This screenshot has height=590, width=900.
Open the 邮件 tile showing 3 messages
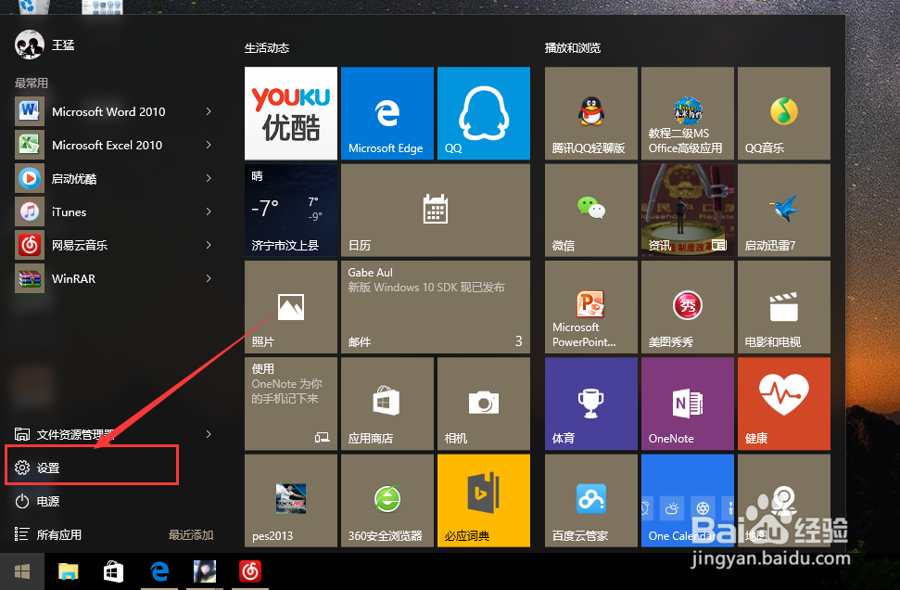click(x=435, y=306)
